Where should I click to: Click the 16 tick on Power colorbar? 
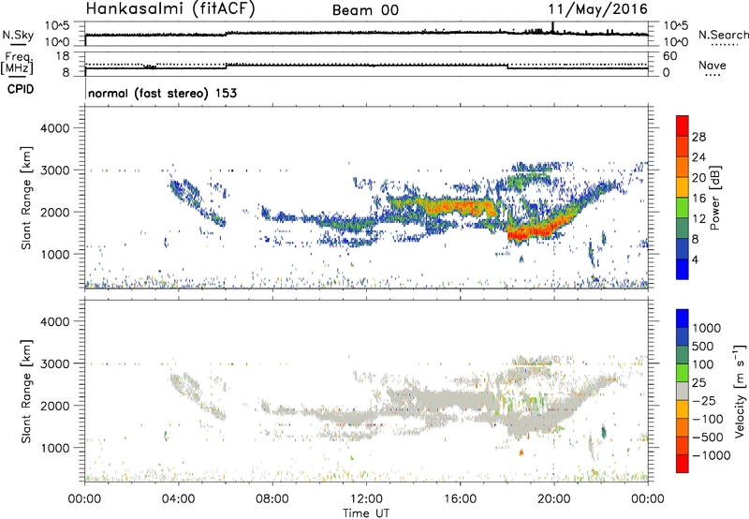click(698, 199)
